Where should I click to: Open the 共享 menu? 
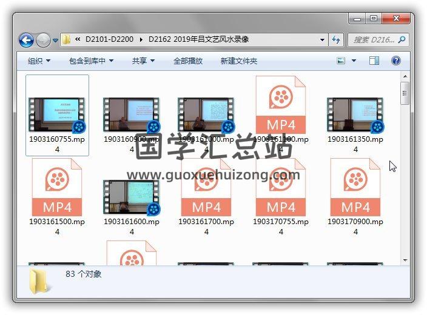pos(143,61)
